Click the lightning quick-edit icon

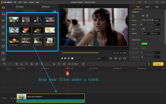pos(27,64)
